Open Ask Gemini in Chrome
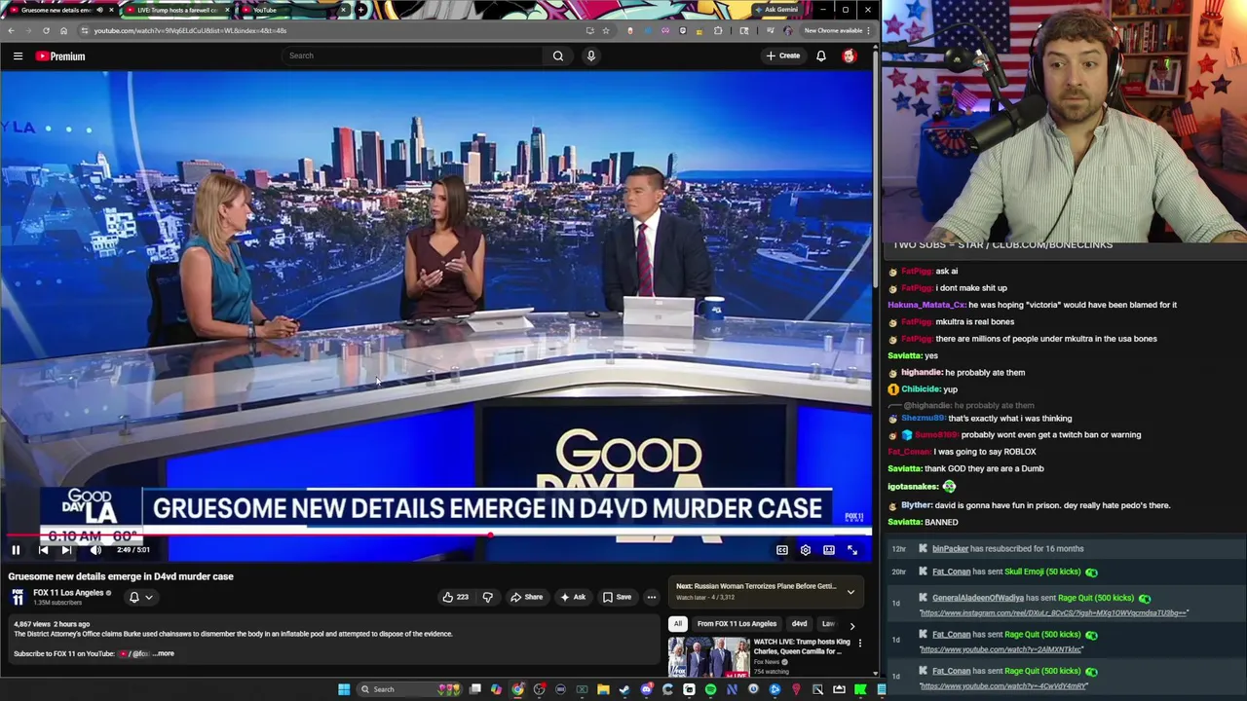 pyautogui.click(x=776, y=10)
